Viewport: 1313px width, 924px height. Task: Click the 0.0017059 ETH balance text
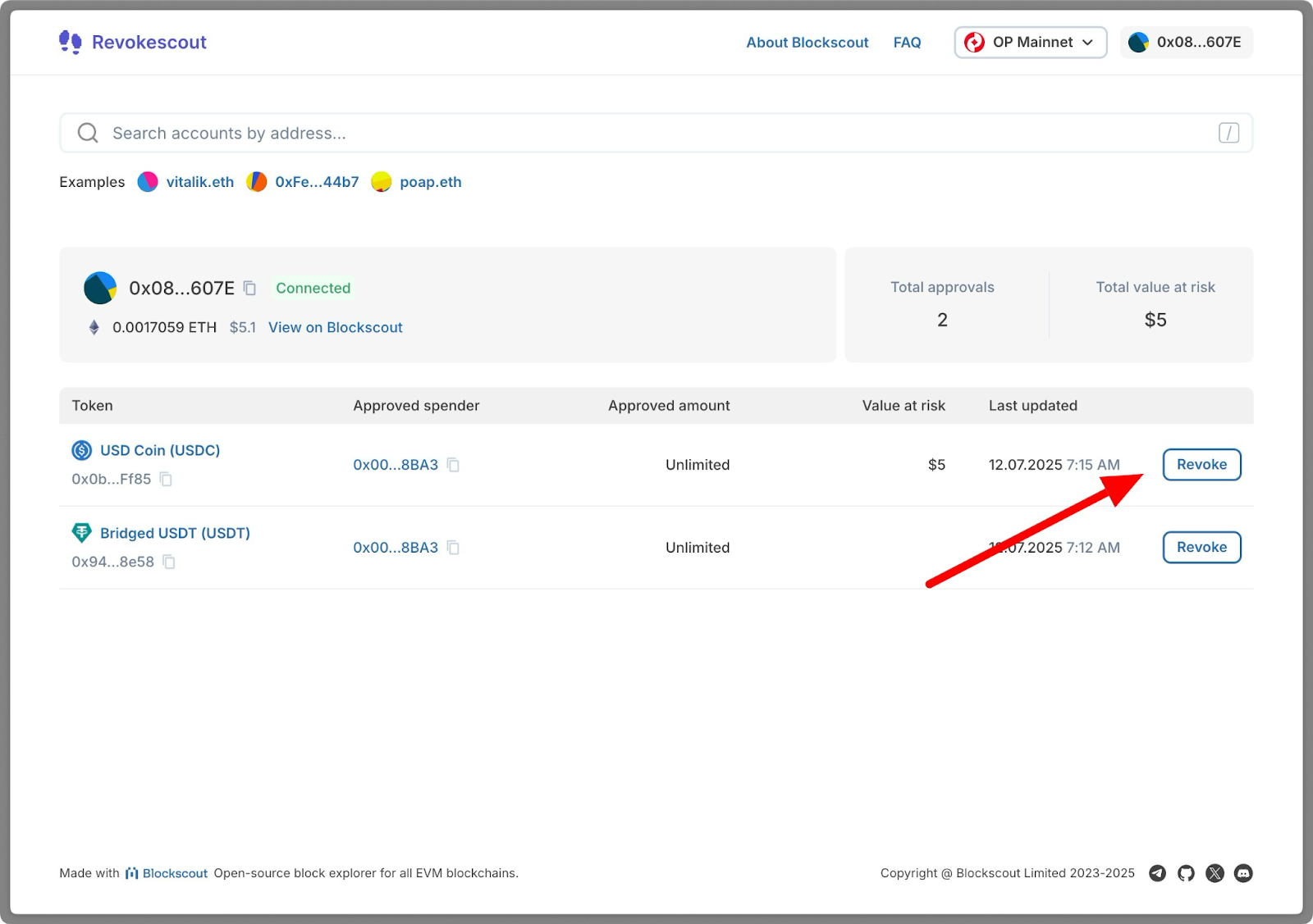click(164, 327)
